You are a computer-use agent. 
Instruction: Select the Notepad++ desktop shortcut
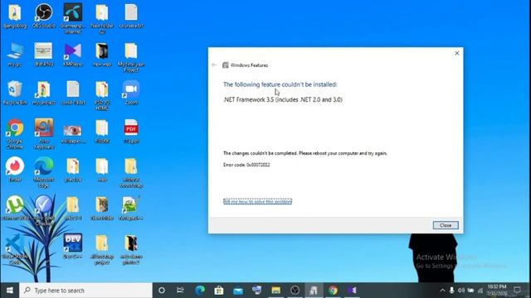pyautogui.click(x=131, y=208)
